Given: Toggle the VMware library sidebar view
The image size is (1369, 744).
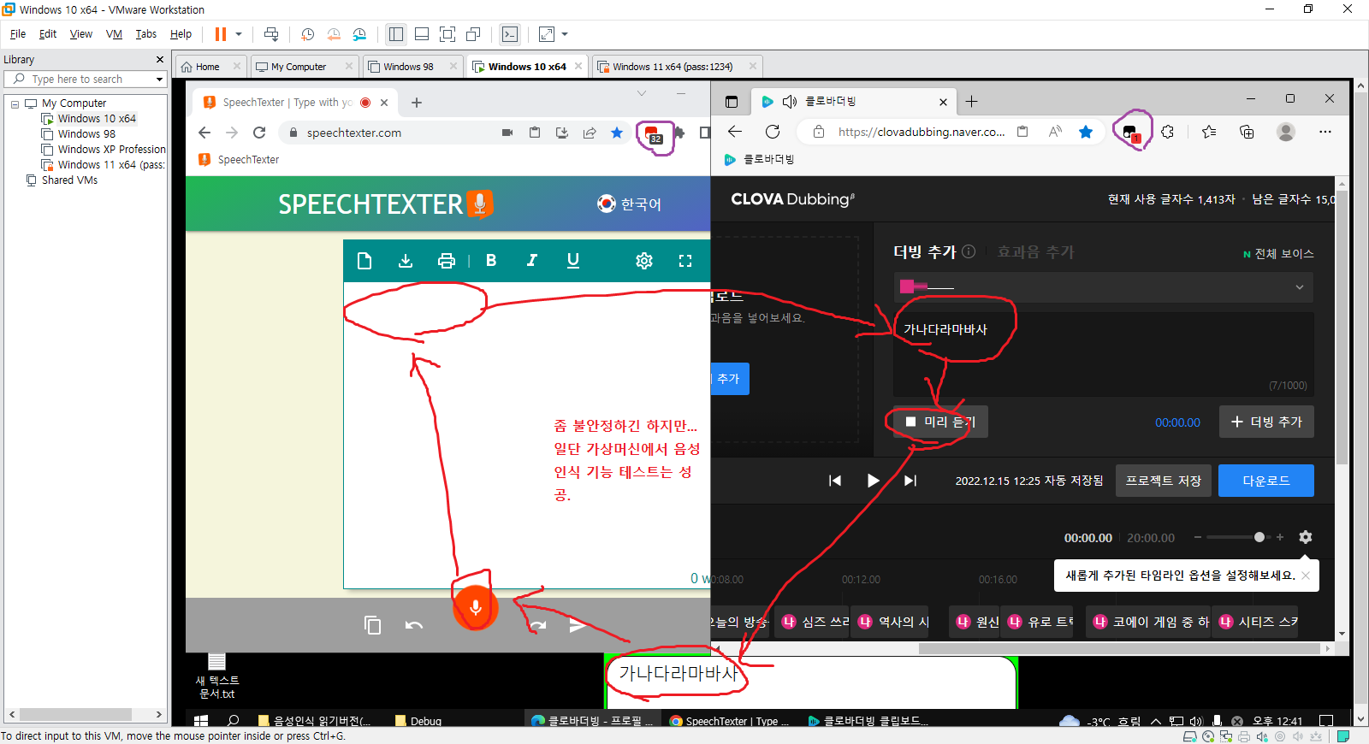Looking at the screenshot, I should (395, 34).
